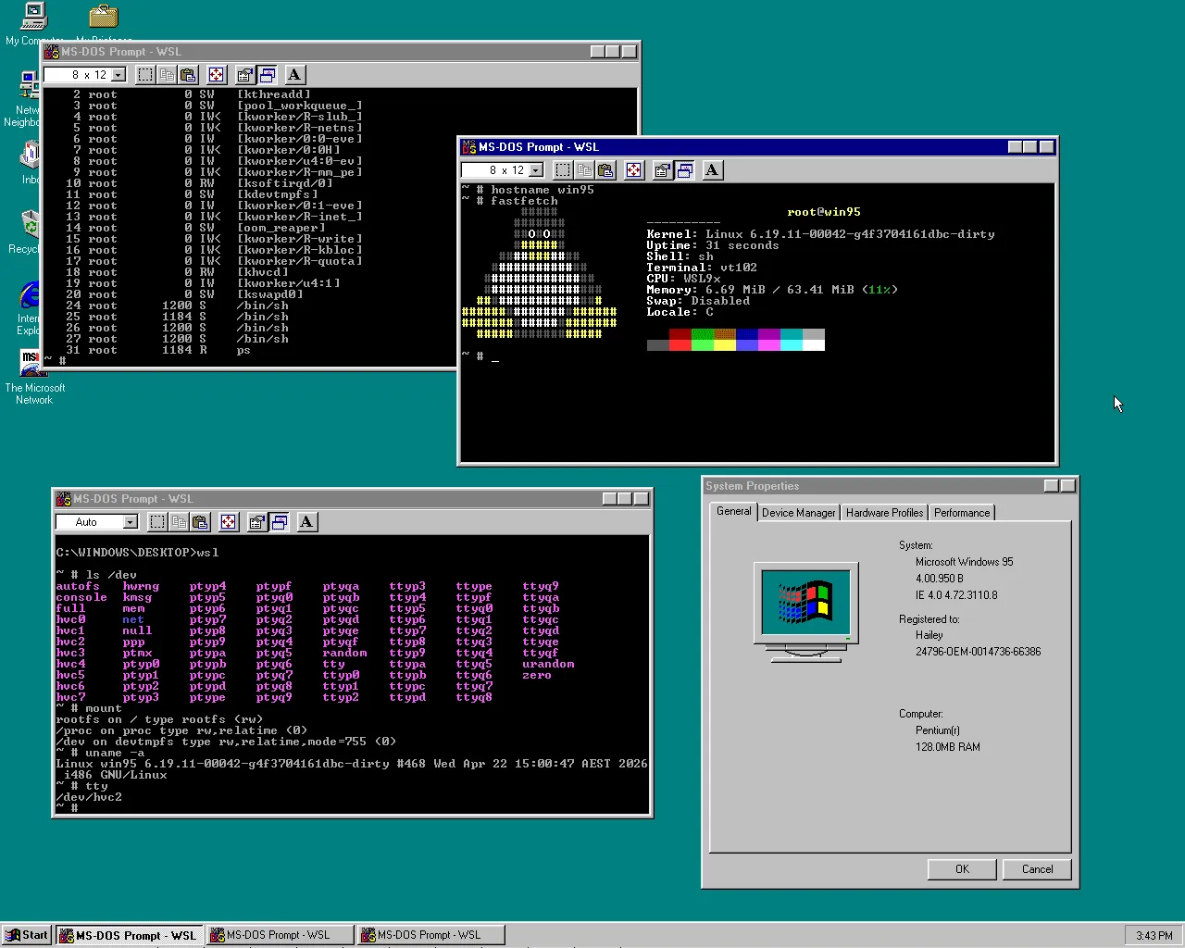1185x948 pixels.
Task: Switch to the Device Manager tab
Action: [x=798, y=512]
